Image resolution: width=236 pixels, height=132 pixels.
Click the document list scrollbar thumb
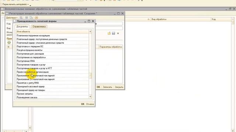[90, 76]
